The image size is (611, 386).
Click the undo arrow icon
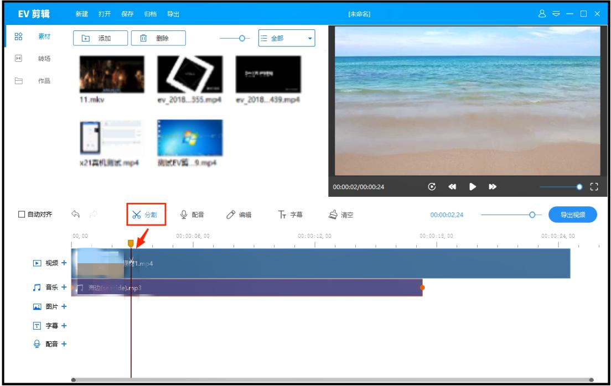tap(75, 215)
